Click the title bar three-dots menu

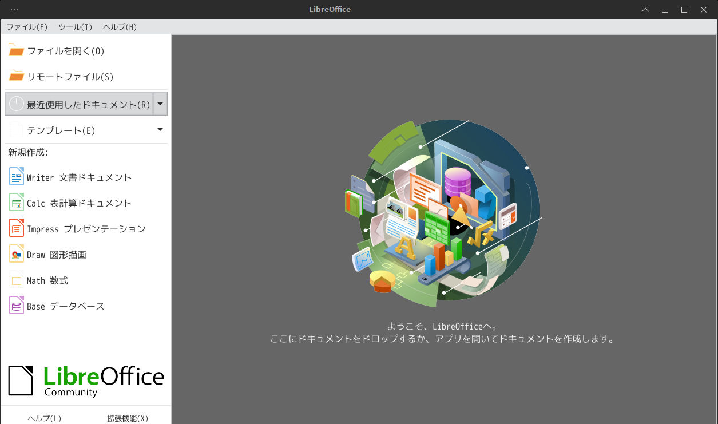point(14,10)
